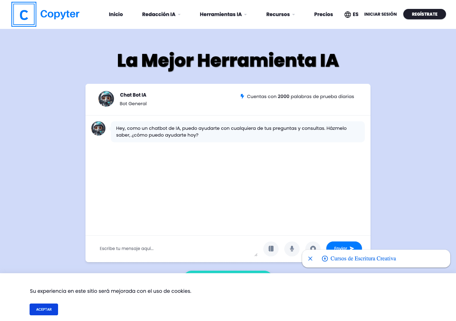The image size is (456, 321).
Task: Click the textarea resize handle corner
Action: (x=256, y=255)
